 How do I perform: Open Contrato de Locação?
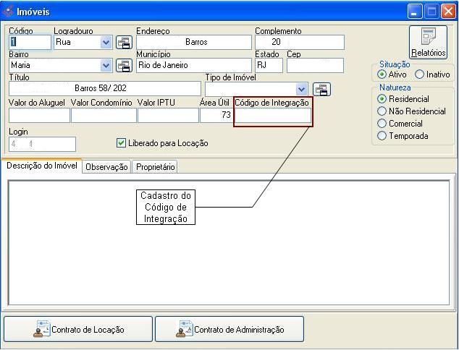point(78,329)
